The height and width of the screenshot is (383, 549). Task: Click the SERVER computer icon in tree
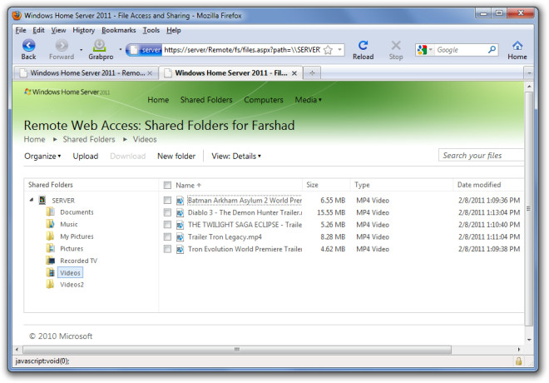[42, 200]
